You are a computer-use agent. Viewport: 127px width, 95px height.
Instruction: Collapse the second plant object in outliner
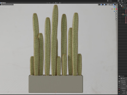122,14
